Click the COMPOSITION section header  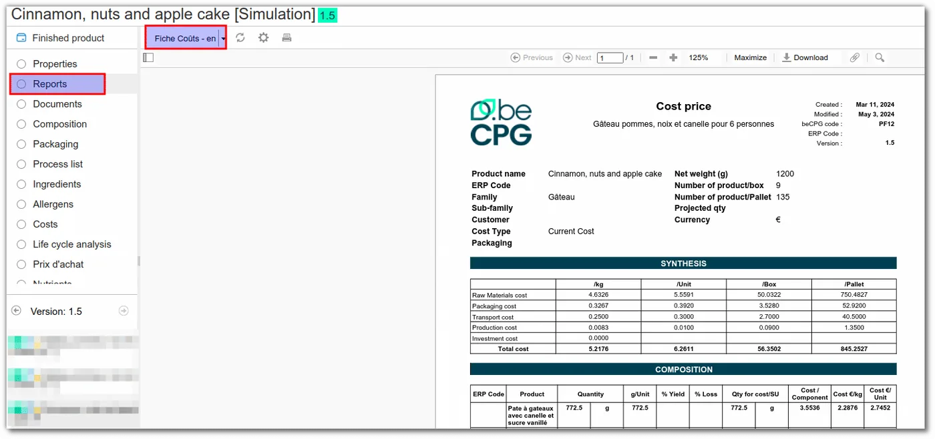pyautogui.click(x=683, y=370)
